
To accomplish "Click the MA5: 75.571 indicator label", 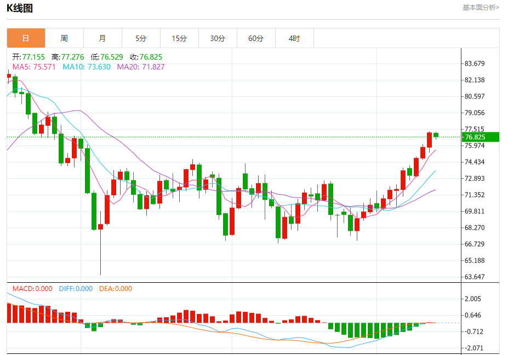I will (x=34, y=67).
